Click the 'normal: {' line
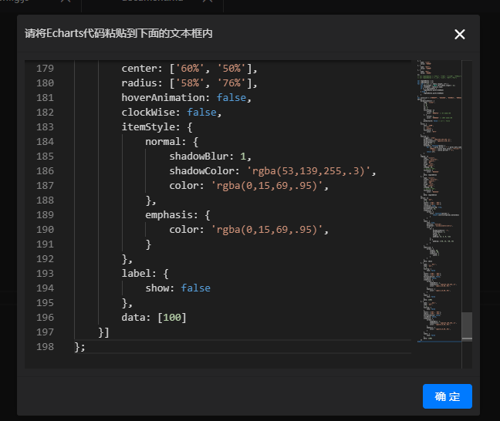Image resolution: width=500 pixels, height=421 pixels. (171, 142)
